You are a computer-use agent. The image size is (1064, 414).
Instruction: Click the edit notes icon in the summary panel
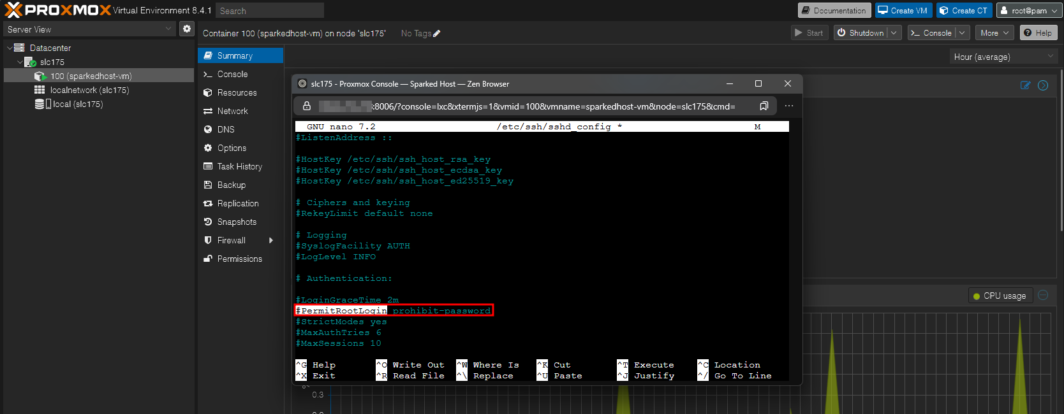click(x=1025, y=85)
